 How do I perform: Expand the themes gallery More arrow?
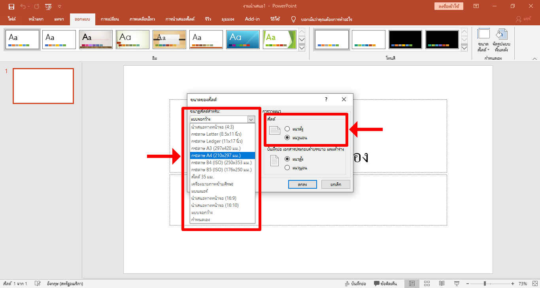302,48
